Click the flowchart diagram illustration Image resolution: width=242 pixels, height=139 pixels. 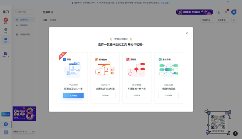pyautogui.click(x=137, y=69)
